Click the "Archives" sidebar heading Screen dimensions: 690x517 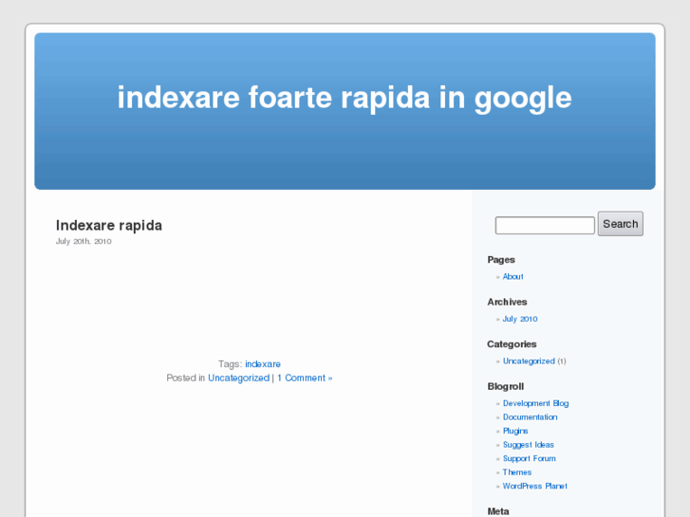(x=507, y=302)
